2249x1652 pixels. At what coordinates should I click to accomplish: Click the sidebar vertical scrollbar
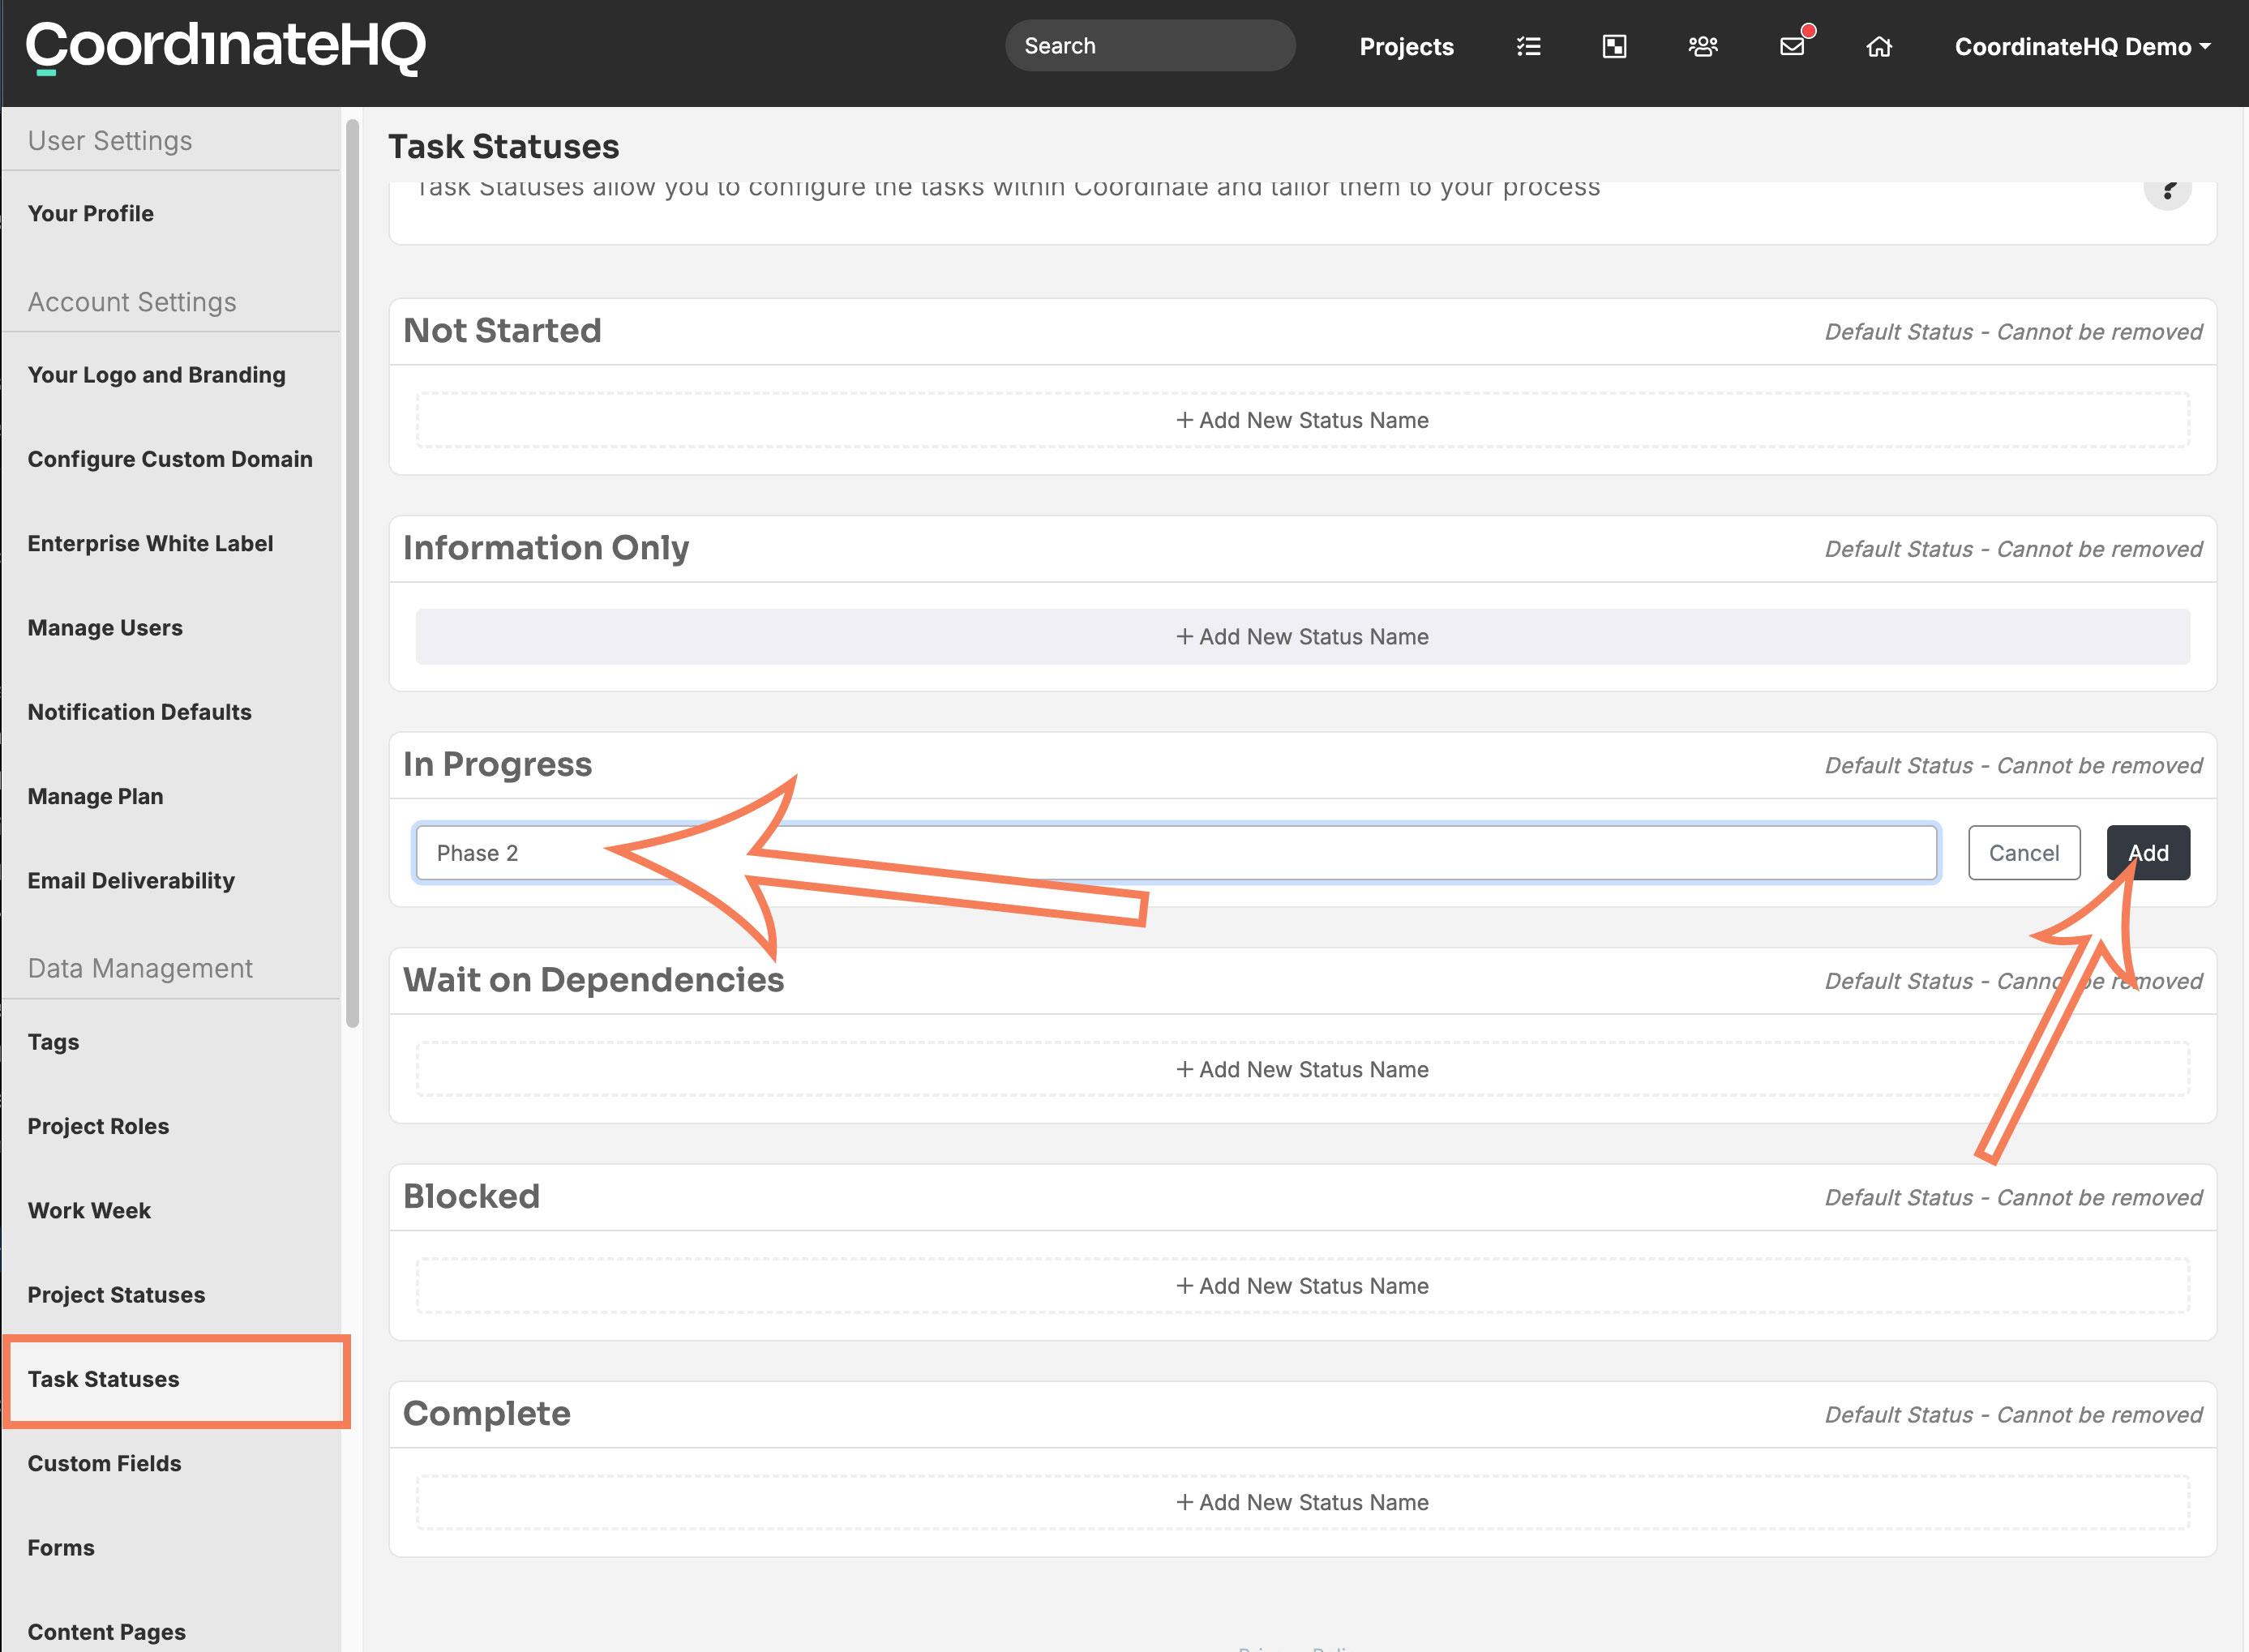click(352, 573)
